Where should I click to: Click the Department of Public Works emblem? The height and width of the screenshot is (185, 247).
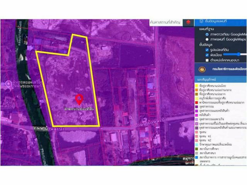point(202,69)
